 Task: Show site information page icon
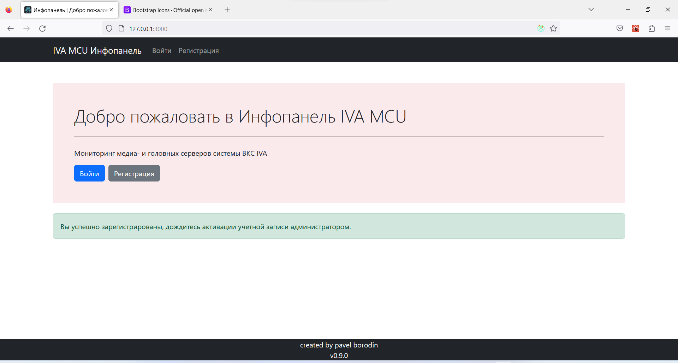point(121,29)
